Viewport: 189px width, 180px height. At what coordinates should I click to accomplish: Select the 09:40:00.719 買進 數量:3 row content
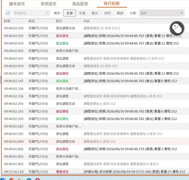coord(130,149)
